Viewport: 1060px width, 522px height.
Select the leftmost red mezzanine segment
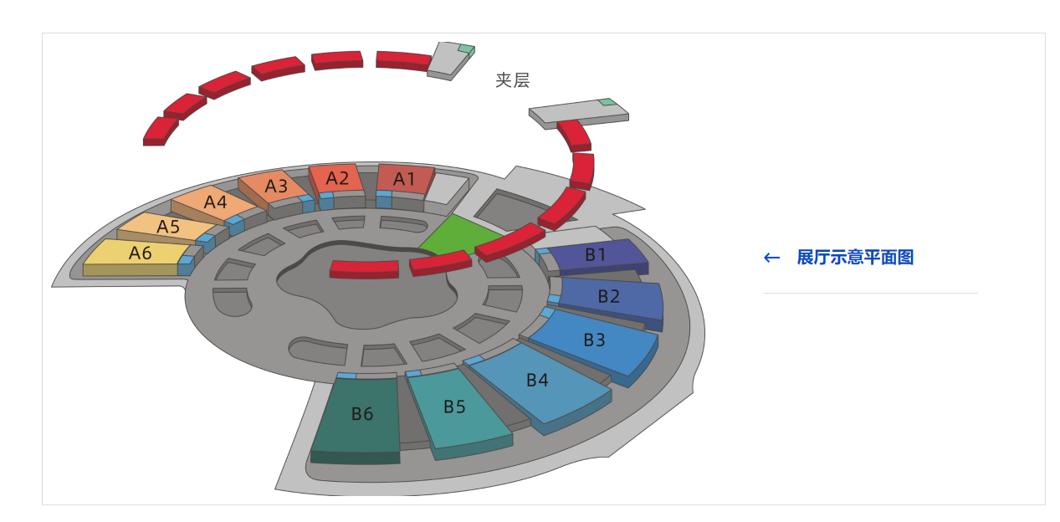(x=160, y=131)
